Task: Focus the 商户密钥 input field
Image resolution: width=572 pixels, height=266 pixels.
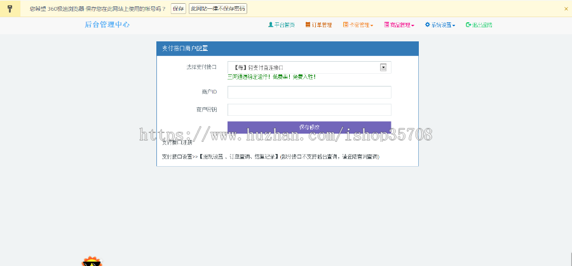Action: tap(310, 109)
